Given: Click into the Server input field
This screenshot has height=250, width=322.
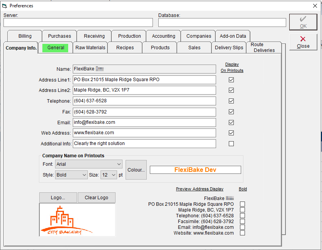Looking at the screenshot, I should tap(78, 23).
